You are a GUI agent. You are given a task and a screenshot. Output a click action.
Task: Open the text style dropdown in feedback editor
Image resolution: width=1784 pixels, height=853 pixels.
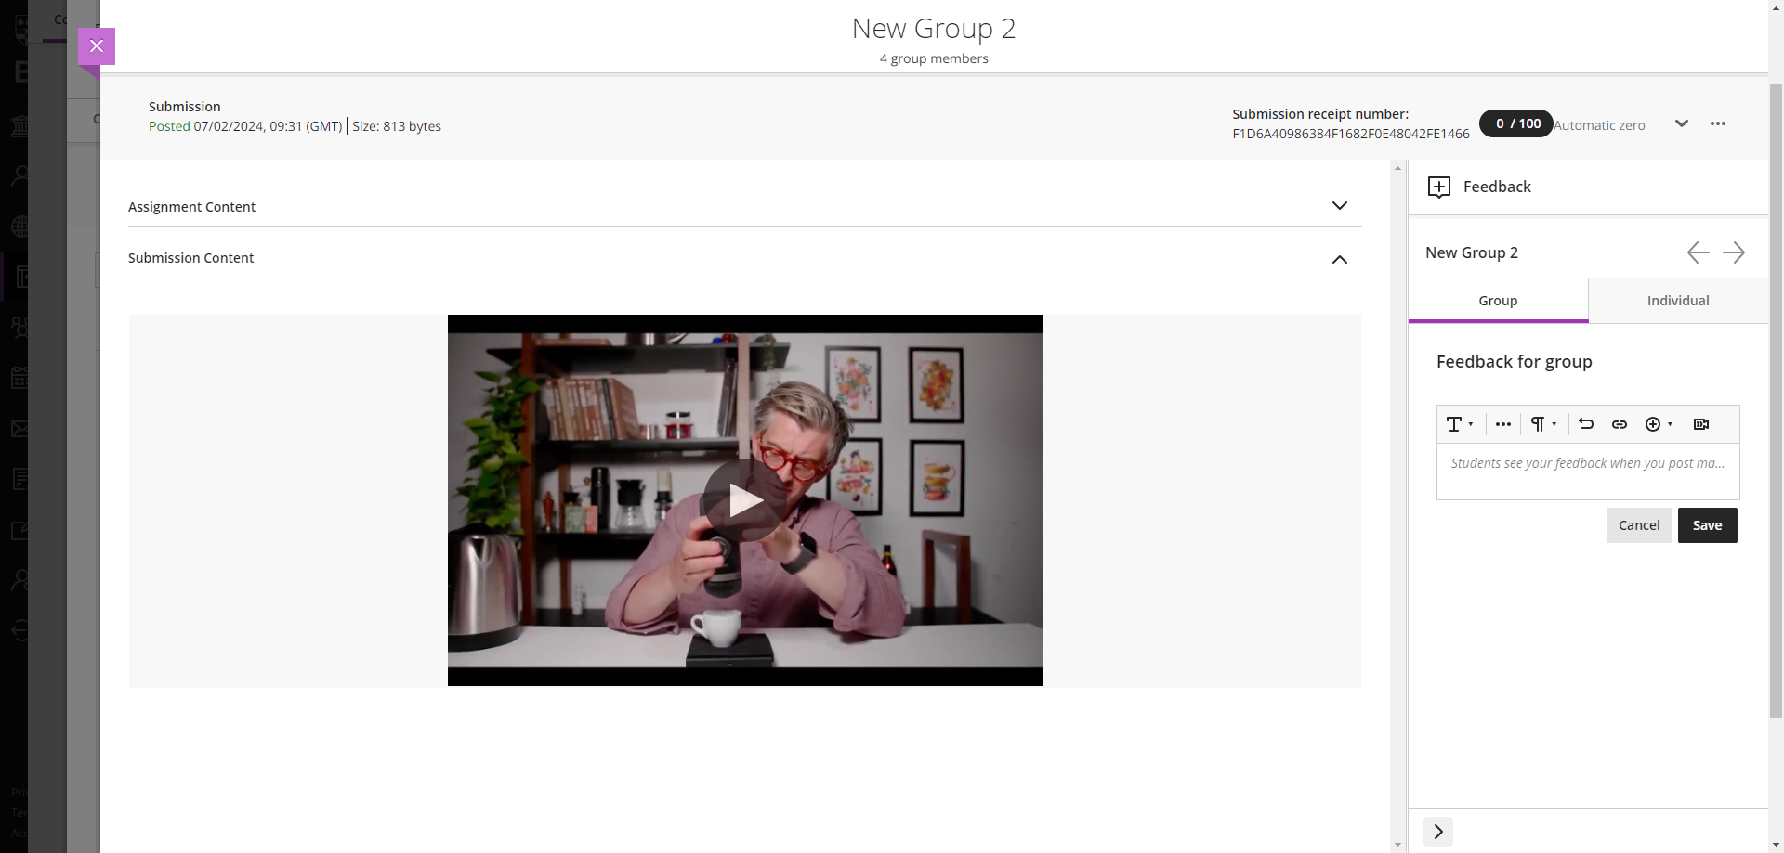coord(1458,424)
